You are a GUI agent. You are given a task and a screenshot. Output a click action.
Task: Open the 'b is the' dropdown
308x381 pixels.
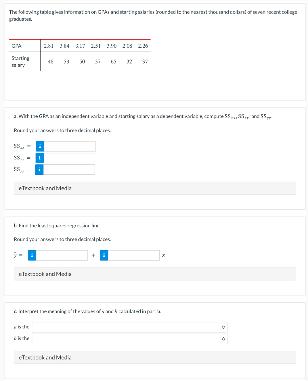point(129,339)
